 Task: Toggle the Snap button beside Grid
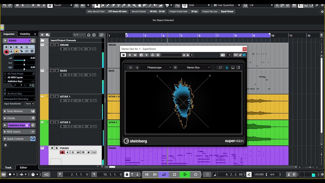coord(185,5)
